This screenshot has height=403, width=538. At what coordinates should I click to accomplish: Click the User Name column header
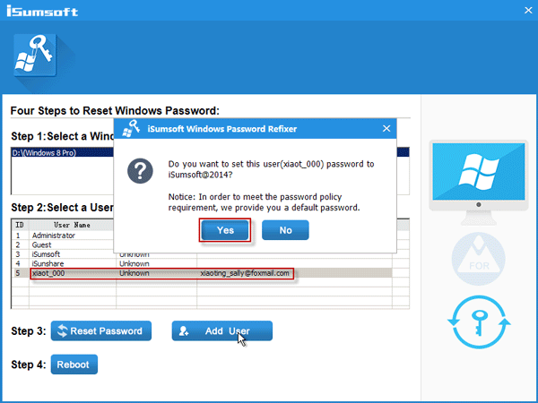(x=72, y=225)
